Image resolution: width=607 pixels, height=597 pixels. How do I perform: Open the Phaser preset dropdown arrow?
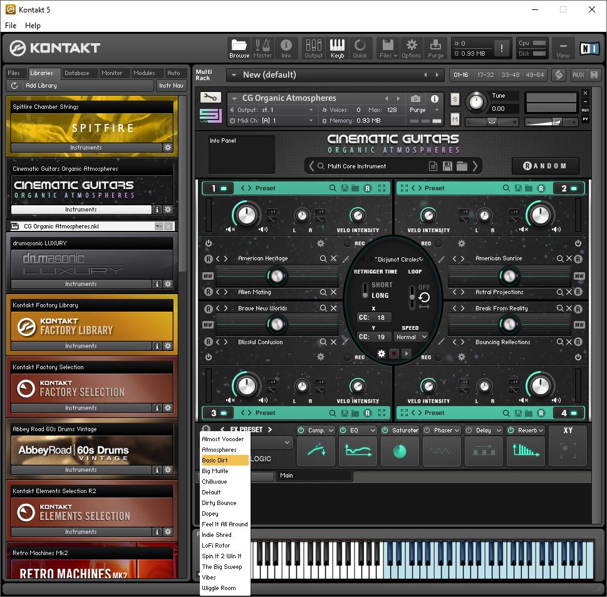pyautogui.click(x=457, y=431)
